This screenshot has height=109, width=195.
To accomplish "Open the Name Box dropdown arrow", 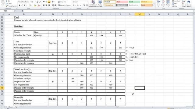I will tap(13, 11).
